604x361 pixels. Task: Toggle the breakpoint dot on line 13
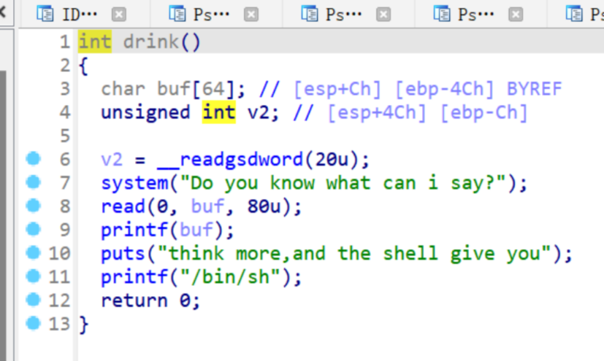click(x=34, y=323)
